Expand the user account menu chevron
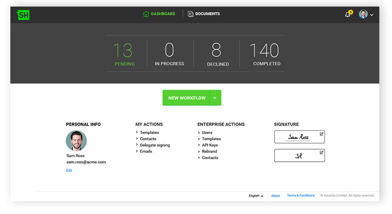392x214 pixels. click(x=372, y=15)
